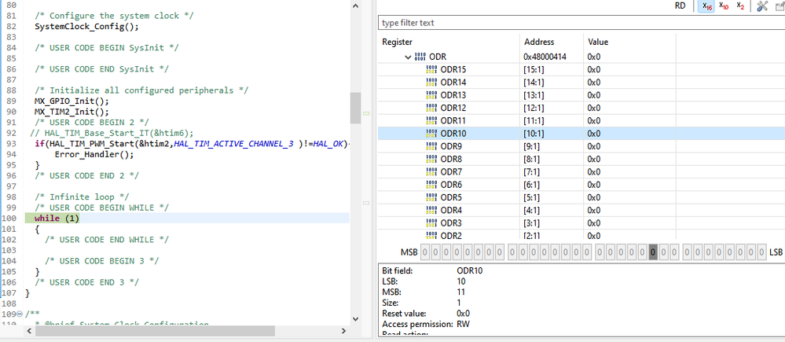Screen dimensions: 785x342
Task: Click editor horizontal scrollbar right arrow
Action: click(343, 331)
